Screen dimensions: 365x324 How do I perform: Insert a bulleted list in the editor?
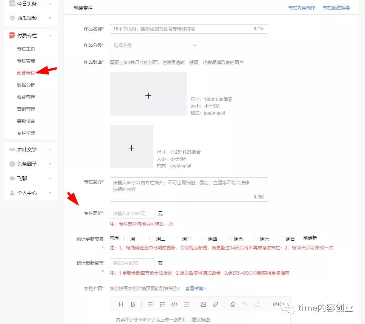tap(150, 304)
